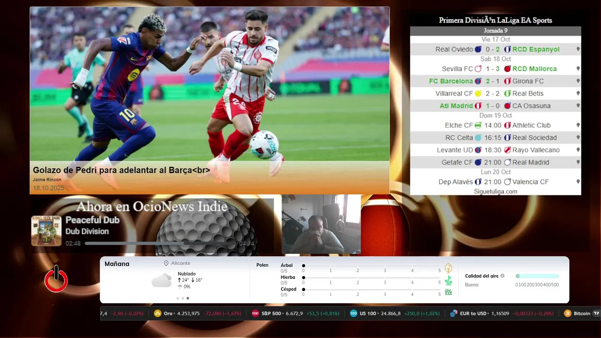This screenshot has width=601, height=338.
Task: Click the air quality info icon
Action: coord(502,276)
